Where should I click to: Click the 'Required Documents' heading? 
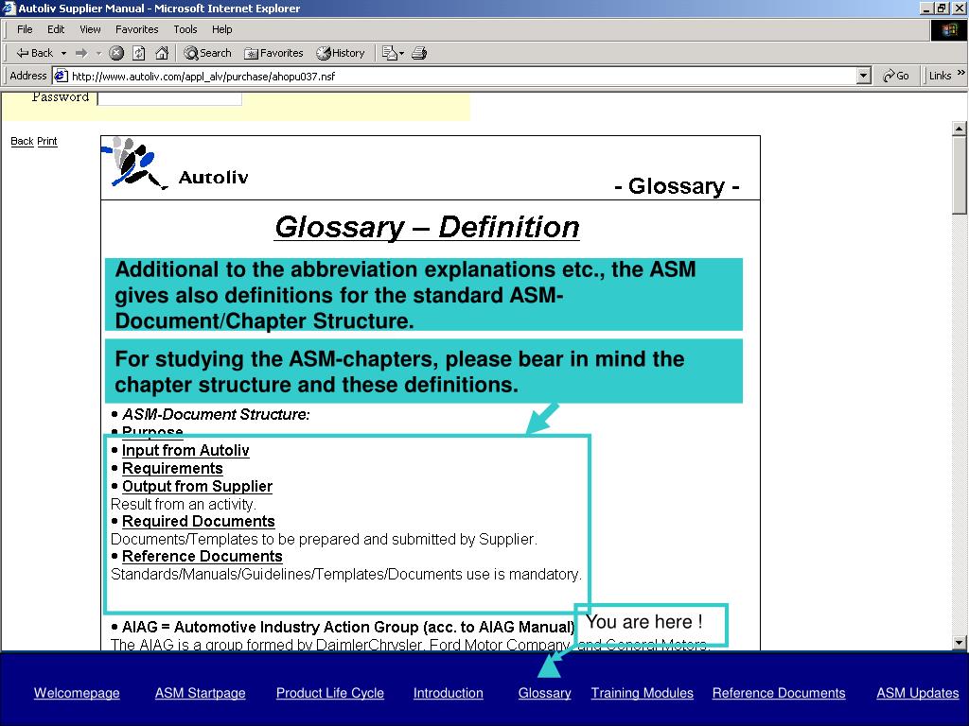tap(199, 522)
